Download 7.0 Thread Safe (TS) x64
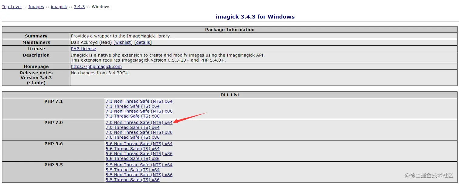 [133, 128]
